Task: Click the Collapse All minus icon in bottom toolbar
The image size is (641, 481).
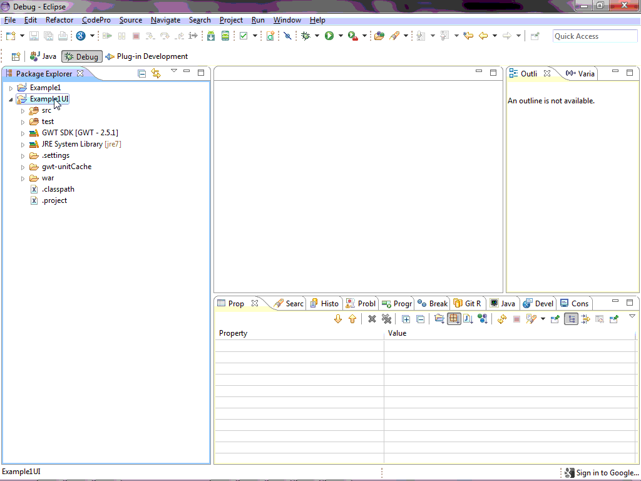Action: click(420, 319)
